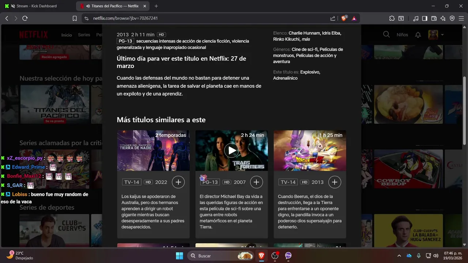Open Netflix notifications bell
Image resolution: width=468 pixels, height=263 pixels.
coord(418,35)
